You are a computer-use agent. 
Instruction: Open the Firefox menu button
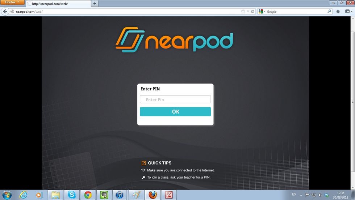point(12,2)
